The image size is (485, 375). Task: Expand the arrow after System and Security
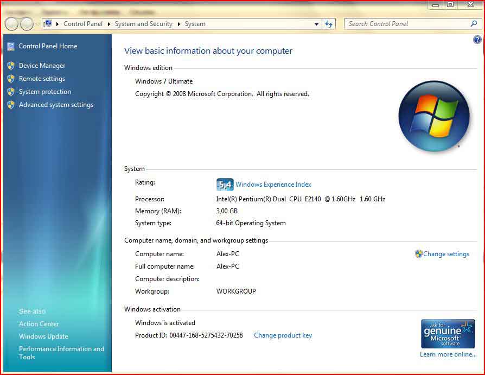point(179,24)
